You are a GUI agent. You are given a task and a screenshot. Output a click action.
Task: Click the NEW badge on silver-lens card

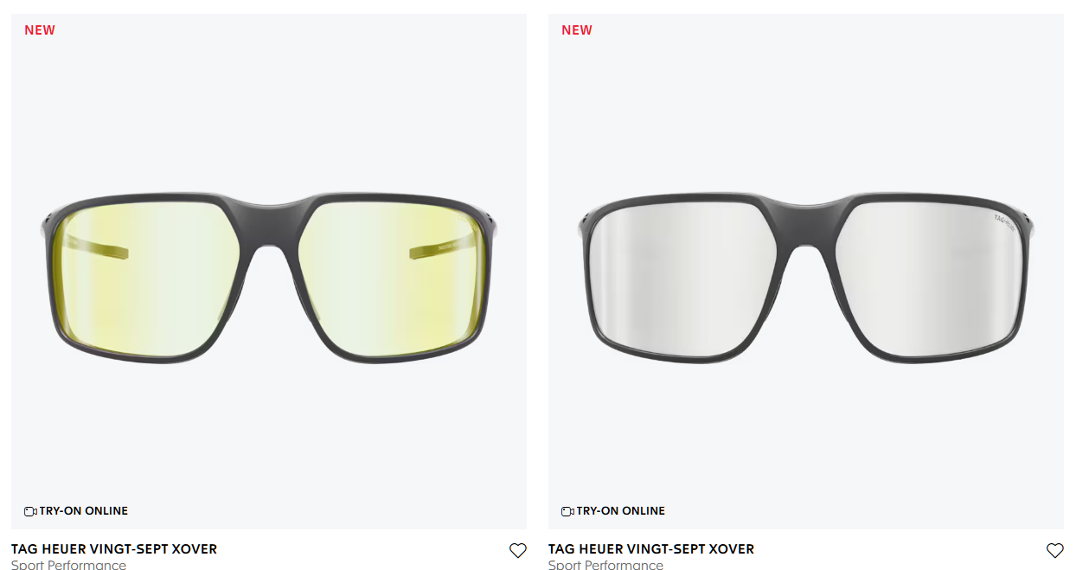577,30
